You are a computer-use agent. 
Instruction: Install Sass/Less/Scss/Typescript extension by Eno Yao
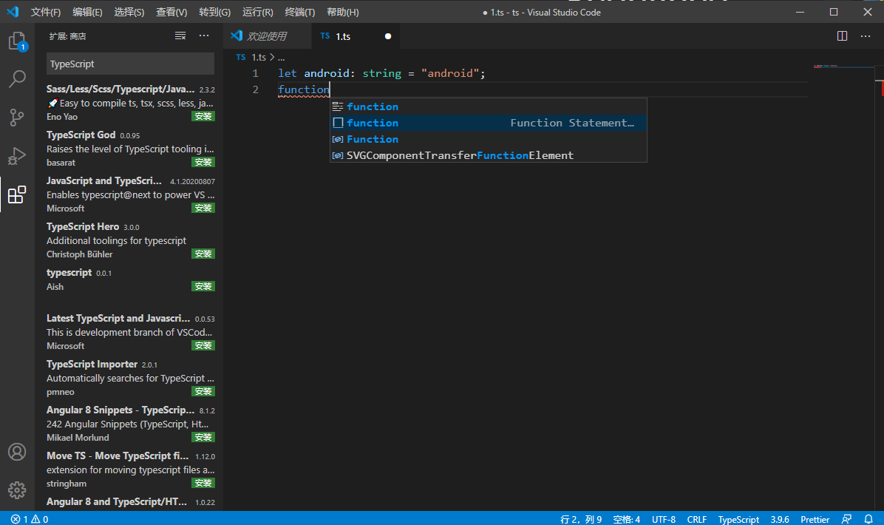coord(203,117)
